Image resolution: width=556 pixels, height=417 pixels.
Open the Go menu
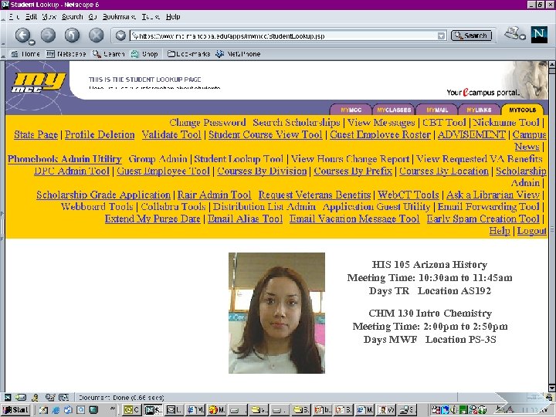tap(93, 17)
